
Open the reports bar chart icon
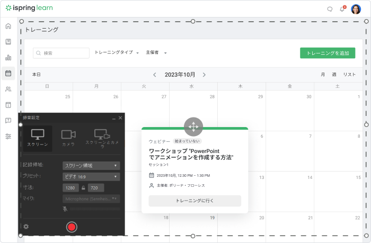[x=8, y=57]
